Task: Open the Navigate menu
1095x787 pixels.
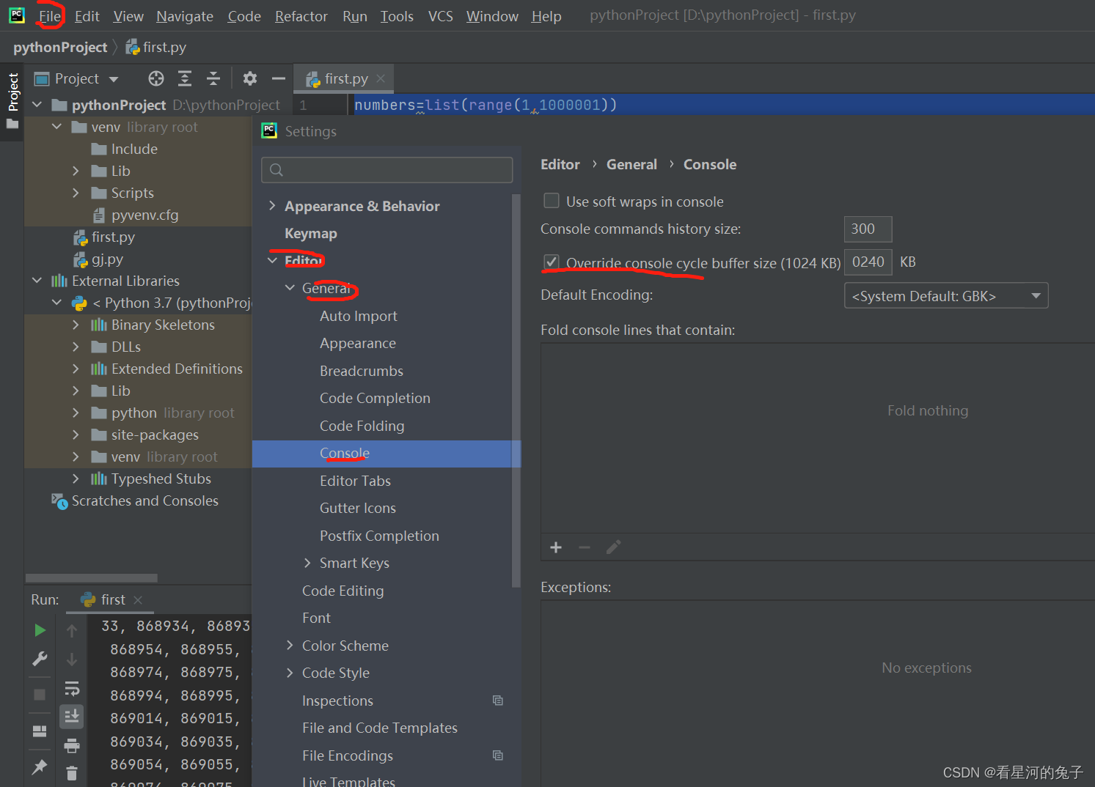Action: (x=185, y=16)
